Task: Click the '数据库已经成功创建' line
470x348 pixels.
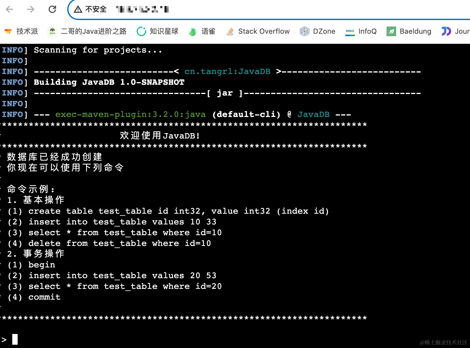Action: pos(55,157)
